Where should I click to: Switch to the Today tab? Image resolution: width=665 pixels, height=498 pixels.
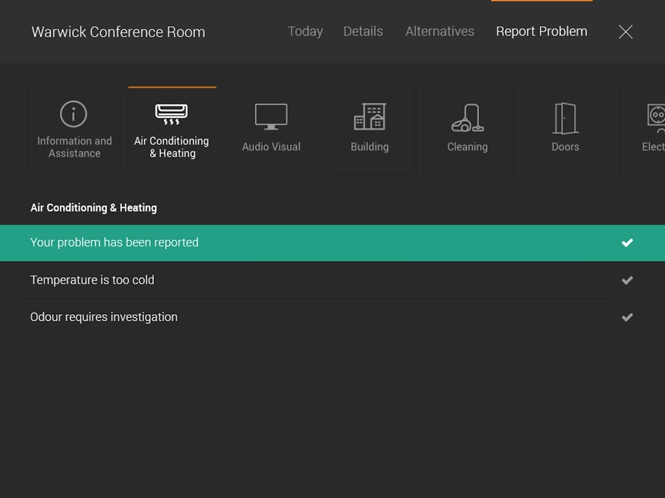pos(305,31)
